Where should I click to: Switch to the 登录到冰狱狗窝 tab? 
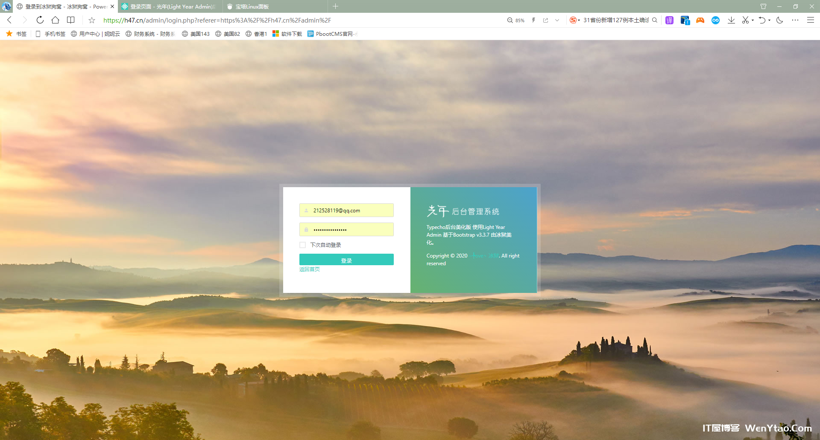click(66, 6)
